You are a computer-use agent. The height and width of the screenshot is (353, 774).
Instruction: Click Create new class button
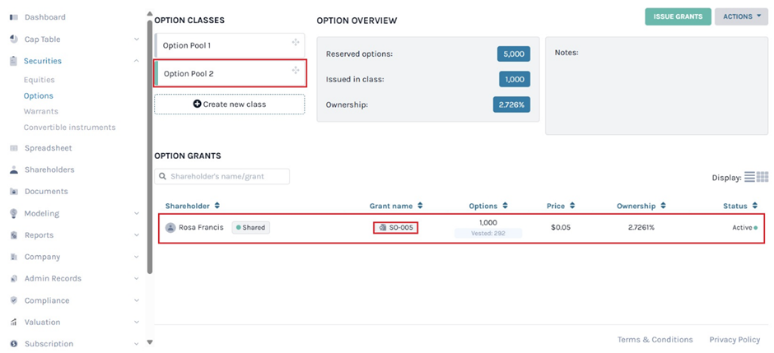(x=229, y=105)
